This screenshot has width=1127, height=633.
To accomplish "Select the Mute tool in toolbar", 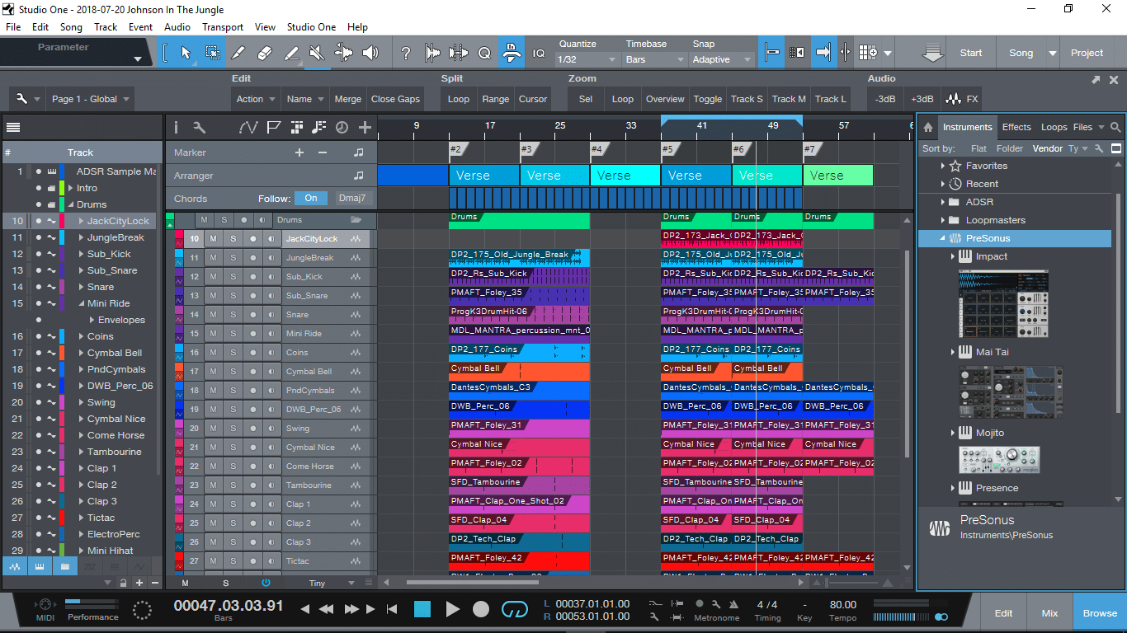I will pyautogui.click(x=318, y=53).
